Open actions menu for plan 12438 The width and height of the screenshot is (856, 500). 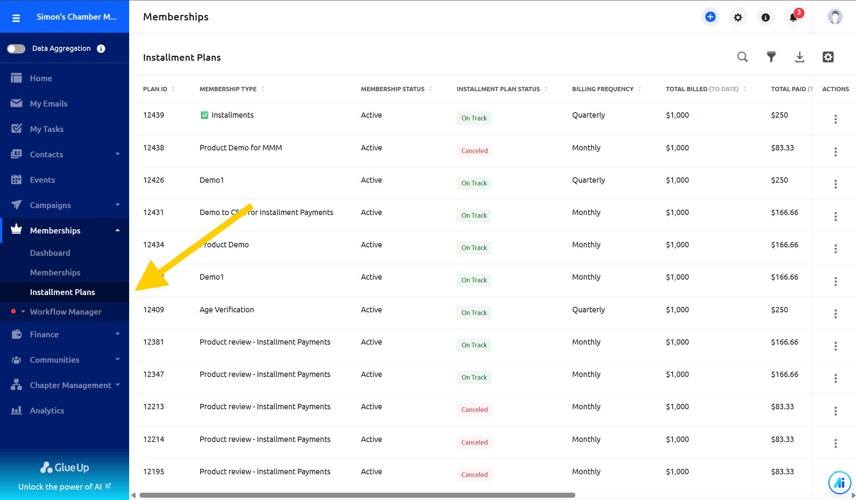click(836, 152)
